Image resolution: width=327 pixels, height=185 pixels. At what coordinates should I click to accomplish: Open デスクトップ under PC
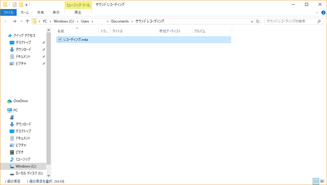23,131
